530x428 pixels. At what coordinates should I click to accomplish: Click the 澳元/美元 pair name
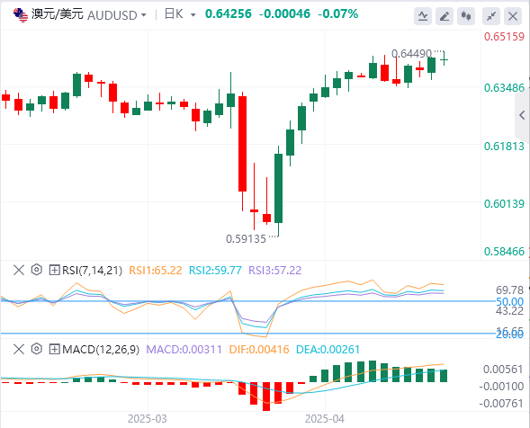point(58,14)
